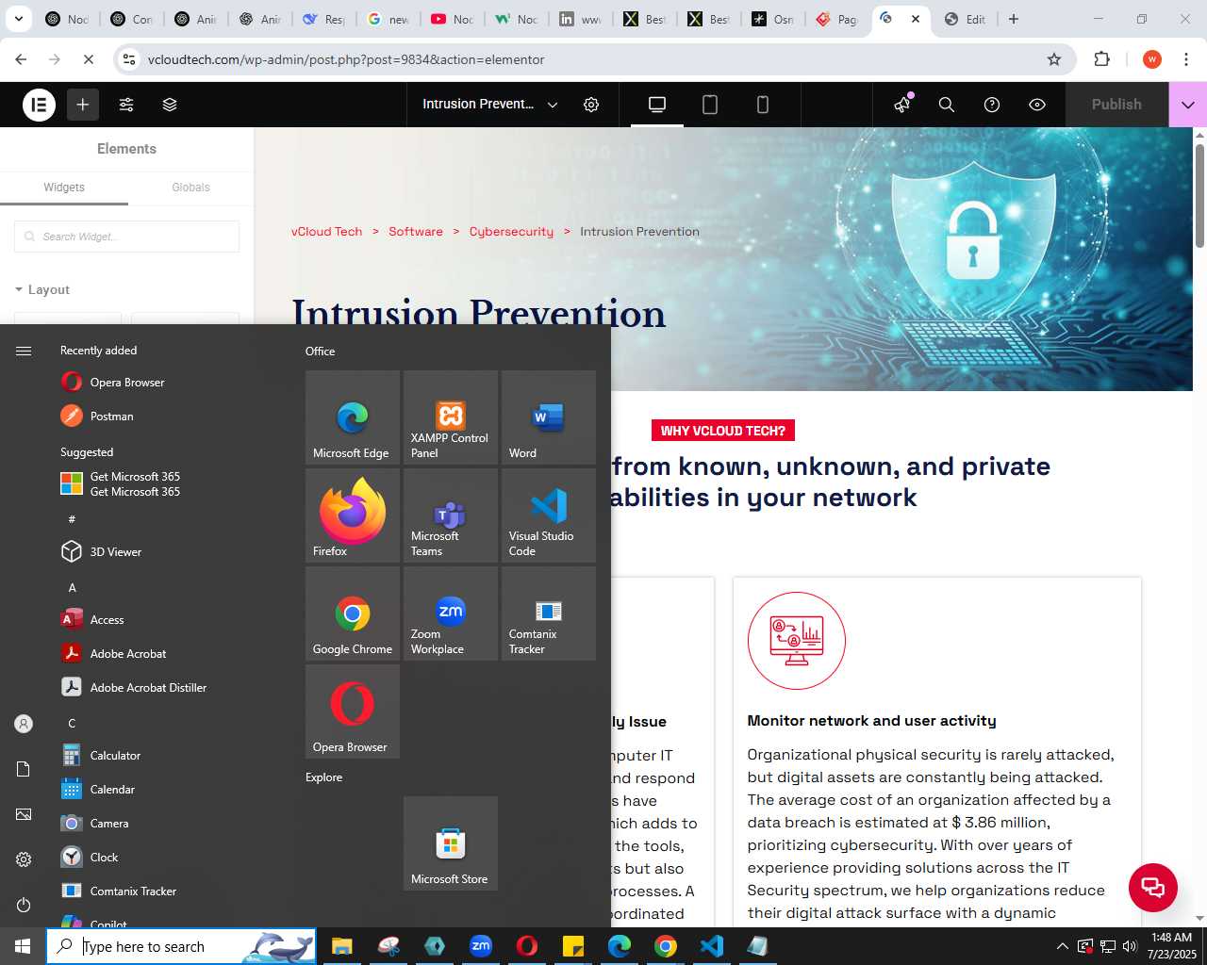Click the letter C group header
This screenshot has height=965, width=1207.
(x=73, y=724)
